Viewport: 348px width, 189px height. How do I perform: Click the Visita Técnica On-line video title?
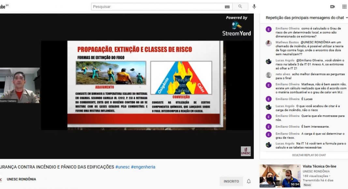[x=319, y=166]
